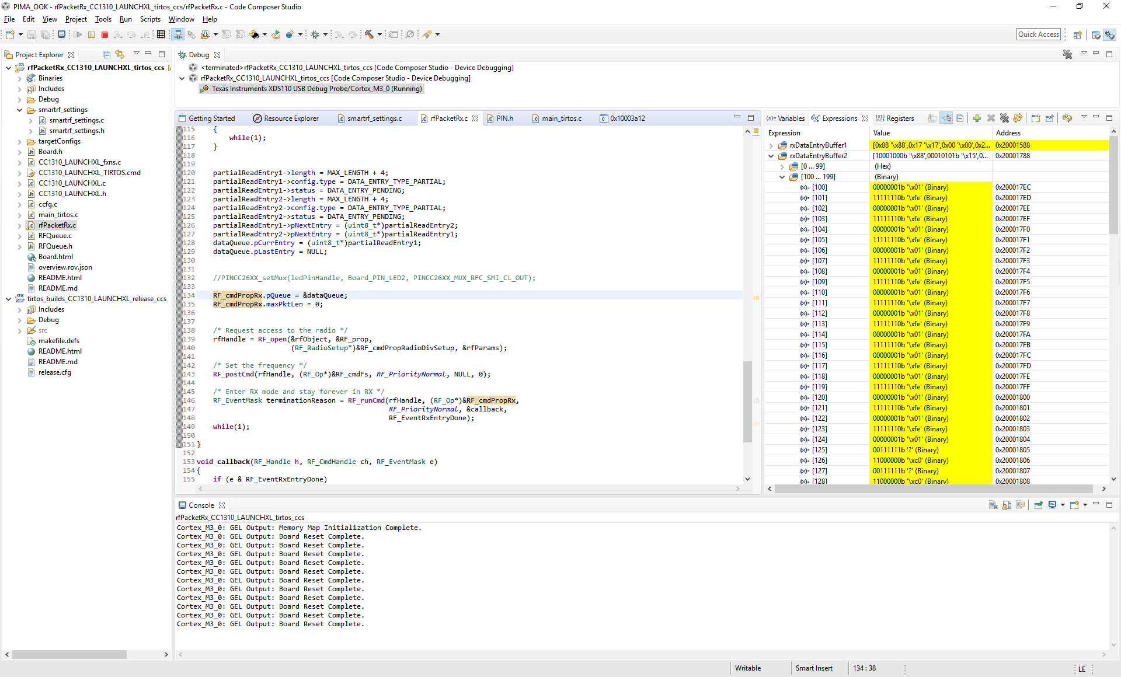Collapse the smartrf_settings folder
Viewport: 1121px width, 677px height.
(x=19, y=110)
